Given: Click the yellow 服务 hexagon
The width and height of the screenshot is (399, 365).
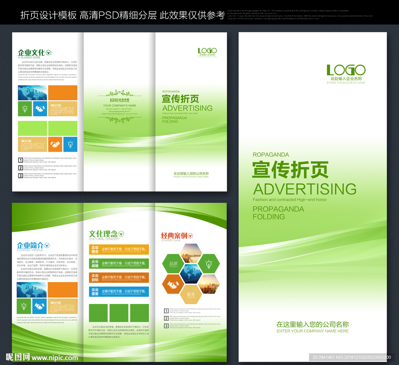Looking at the screenshot, I should pyautogui.click(x=191, y=294).
